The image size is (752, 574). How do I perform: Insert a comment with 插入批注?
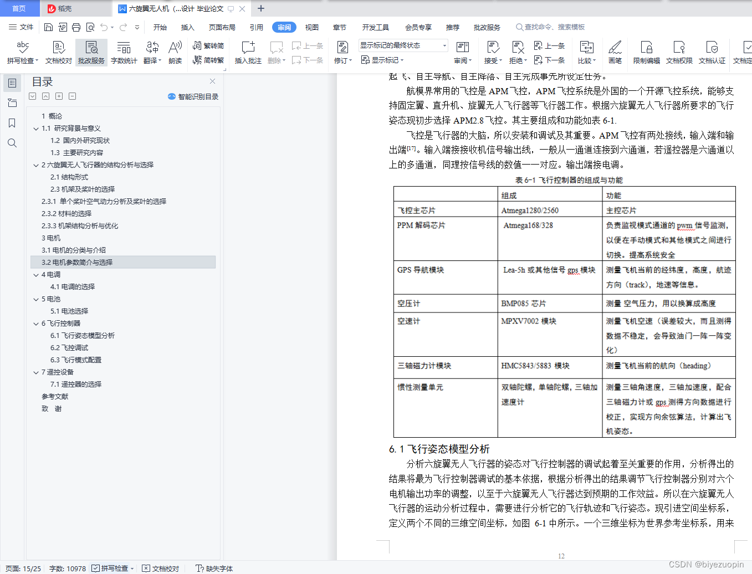coord(248,53)
